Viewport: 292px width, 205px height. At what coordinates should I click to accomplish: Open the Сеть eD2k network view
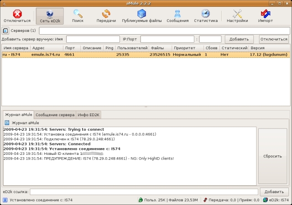50,15
